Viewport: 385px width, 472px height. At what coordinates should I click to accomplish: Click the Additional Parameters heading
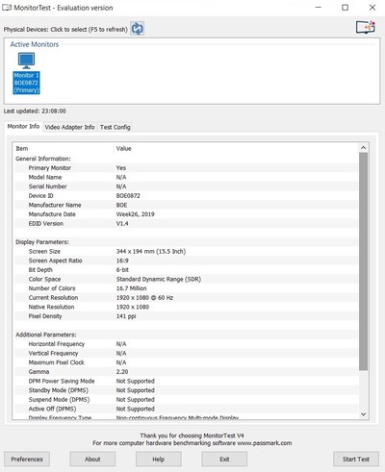coord(46,335)
